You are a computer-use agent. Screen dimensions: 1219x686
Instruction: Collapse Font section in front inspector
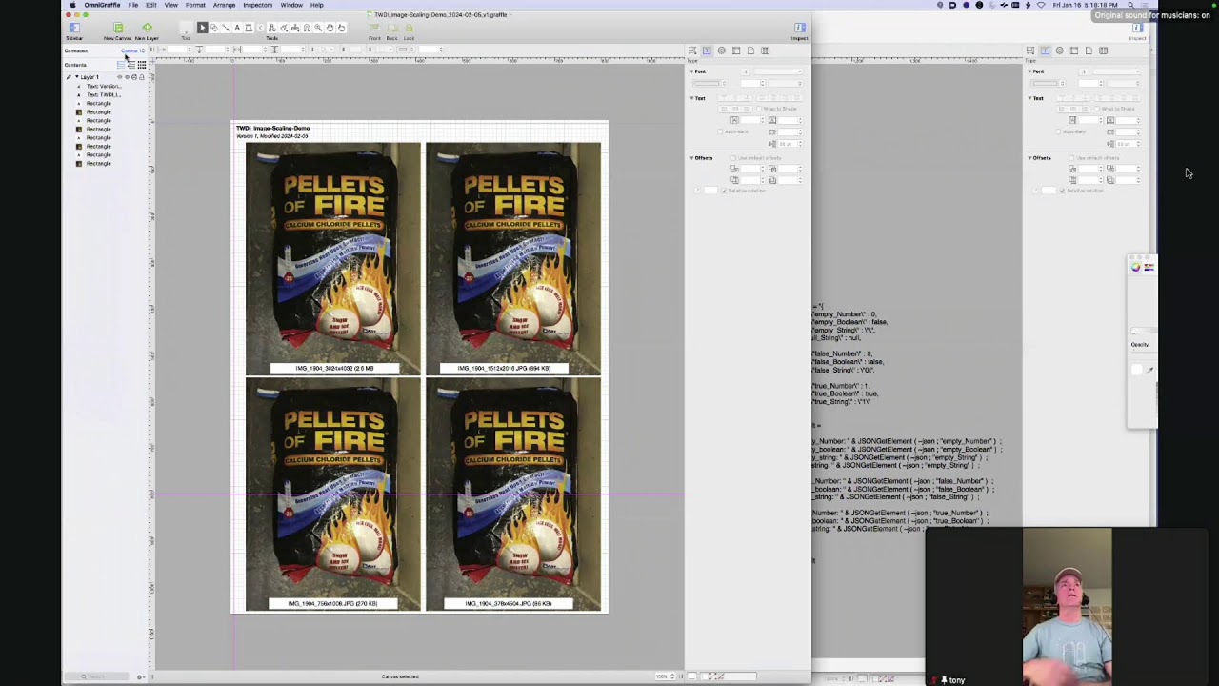click(x=691, y=71)
